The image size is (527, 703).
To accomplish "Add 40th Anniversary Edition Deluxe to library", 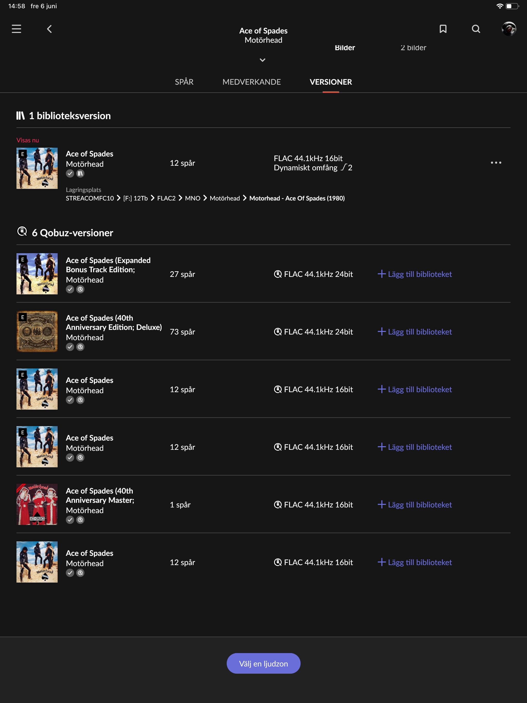I will [415, 332].
